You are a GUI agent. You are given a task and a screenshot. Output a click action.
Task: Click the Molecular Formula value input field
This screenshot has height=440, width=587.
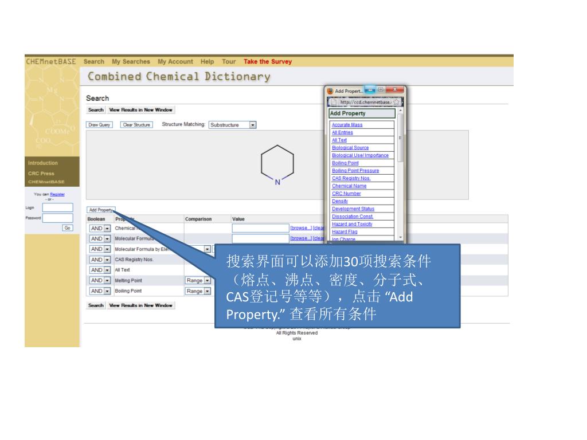tap(261, 238)
